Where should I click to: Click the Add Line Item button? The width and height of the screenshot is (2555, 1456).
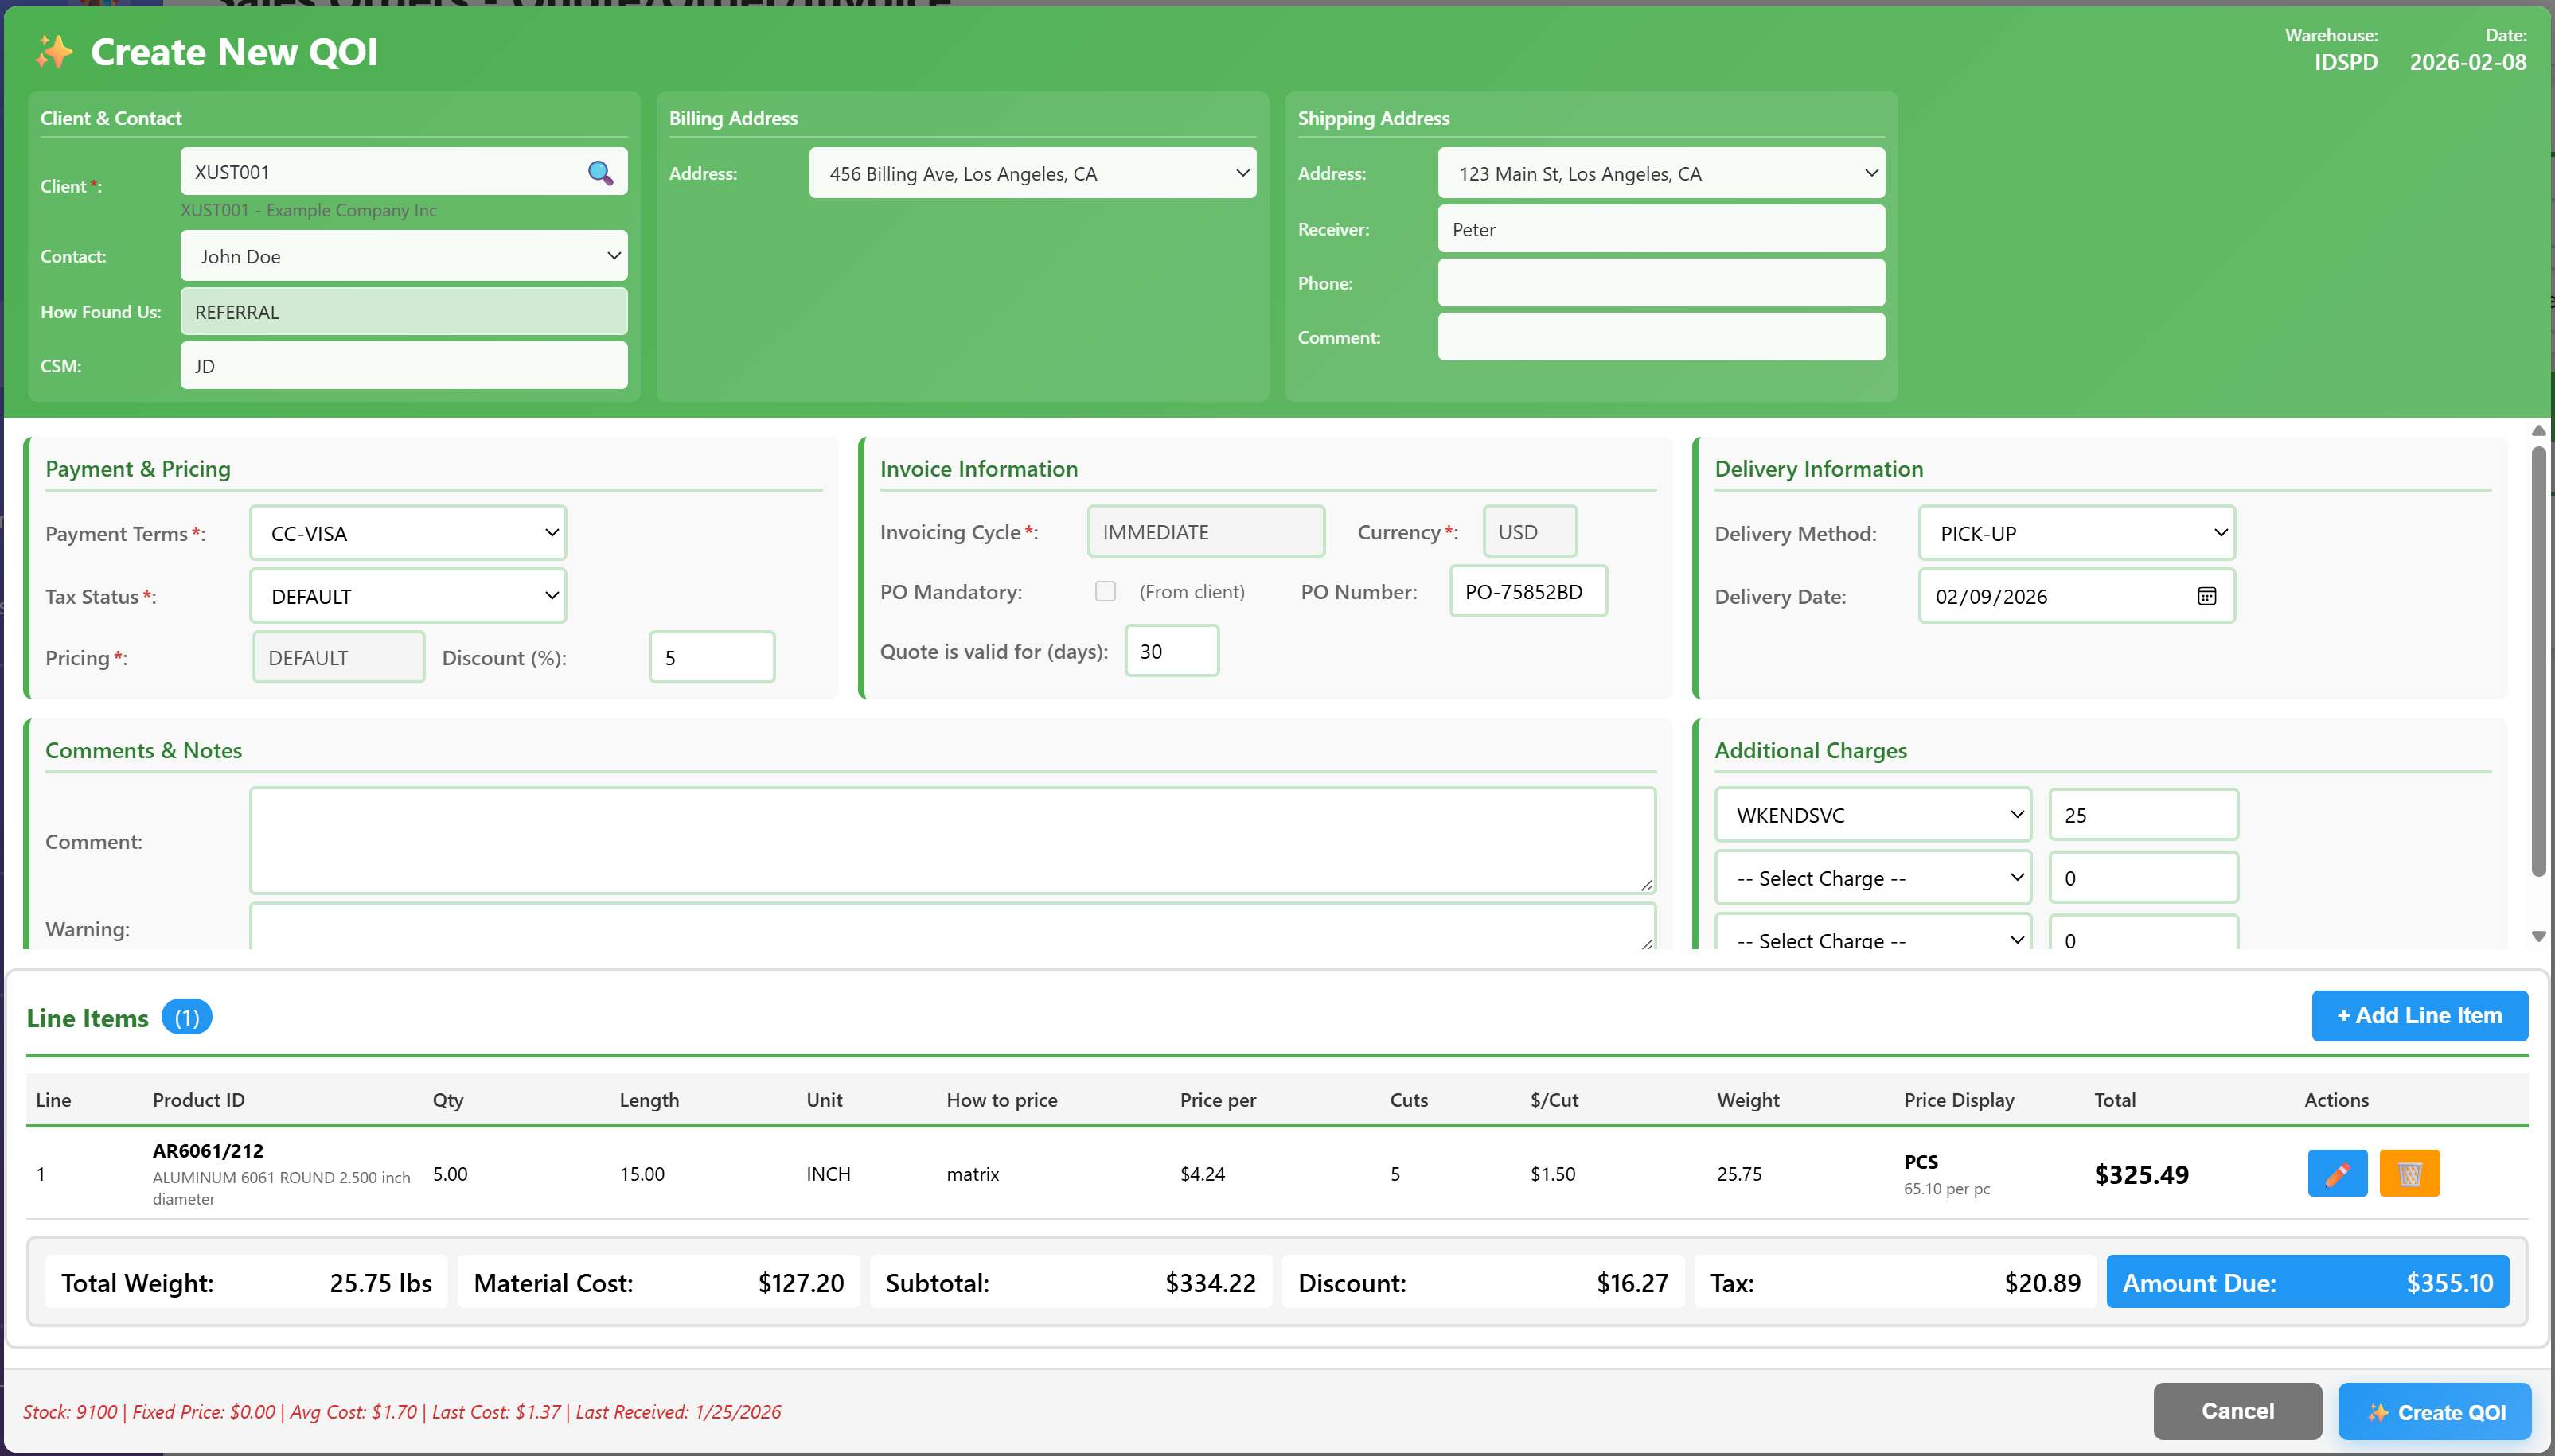[x=2418, y=1015]
